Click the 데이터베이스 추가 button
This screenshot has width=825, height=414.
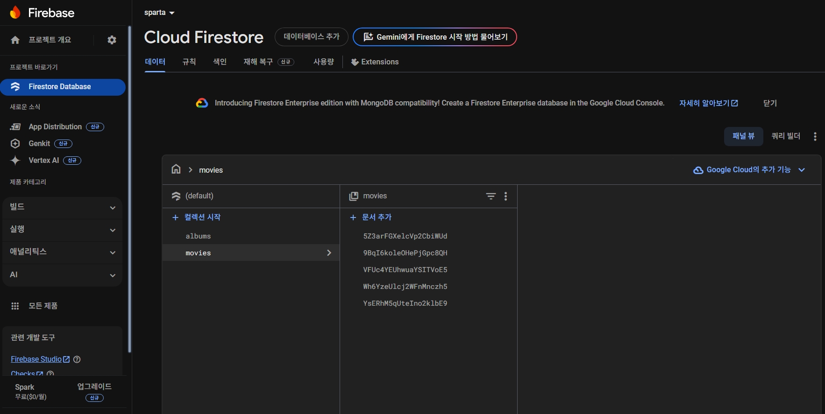pyautogui.click(x=312, y=37)
